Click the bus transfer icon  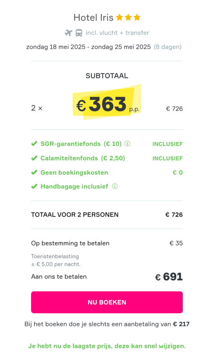(x=79, y=33)
